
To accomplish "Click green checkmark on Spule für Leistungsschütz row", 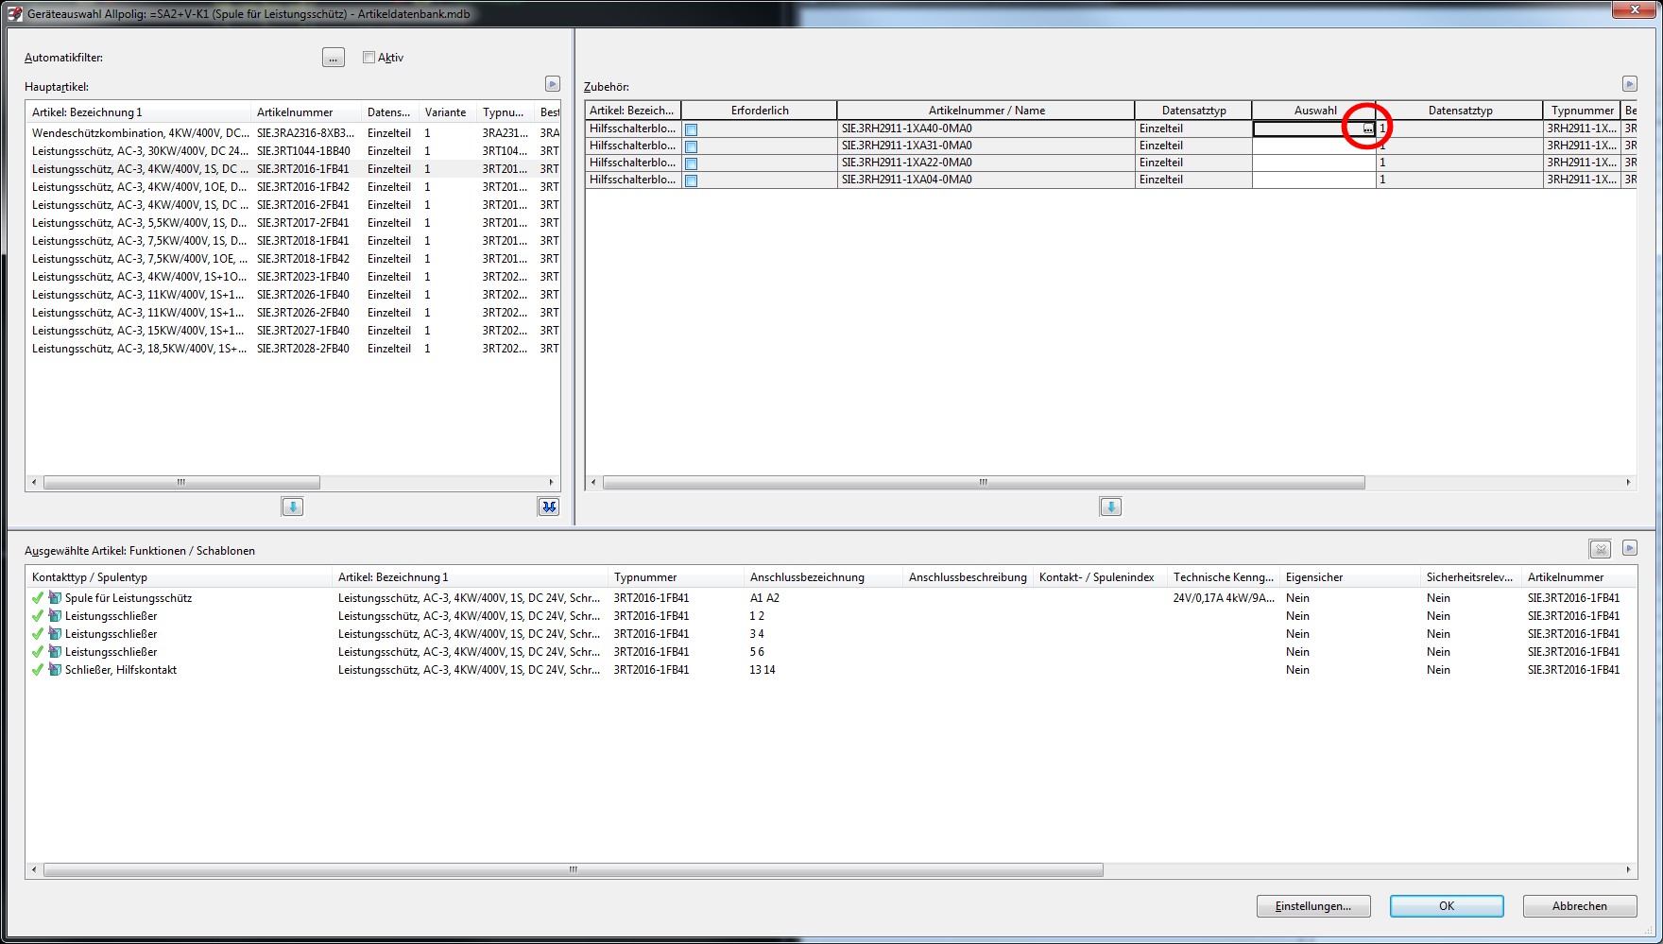I will (x=38, y=598).
